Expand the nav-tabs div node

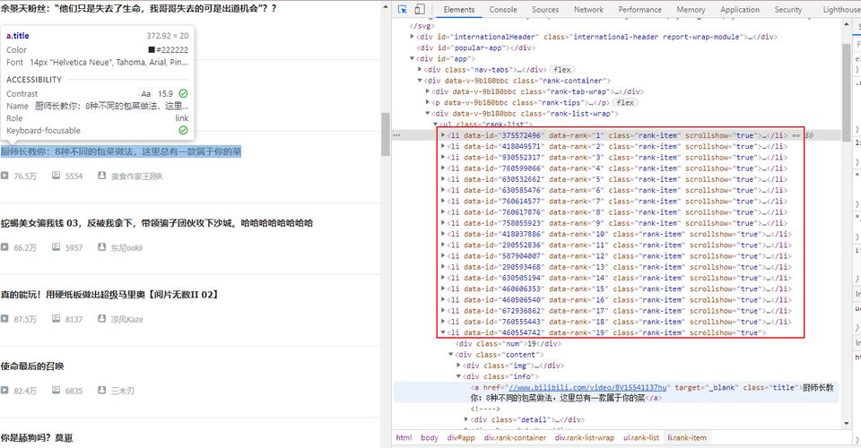(x=420, y=70)
